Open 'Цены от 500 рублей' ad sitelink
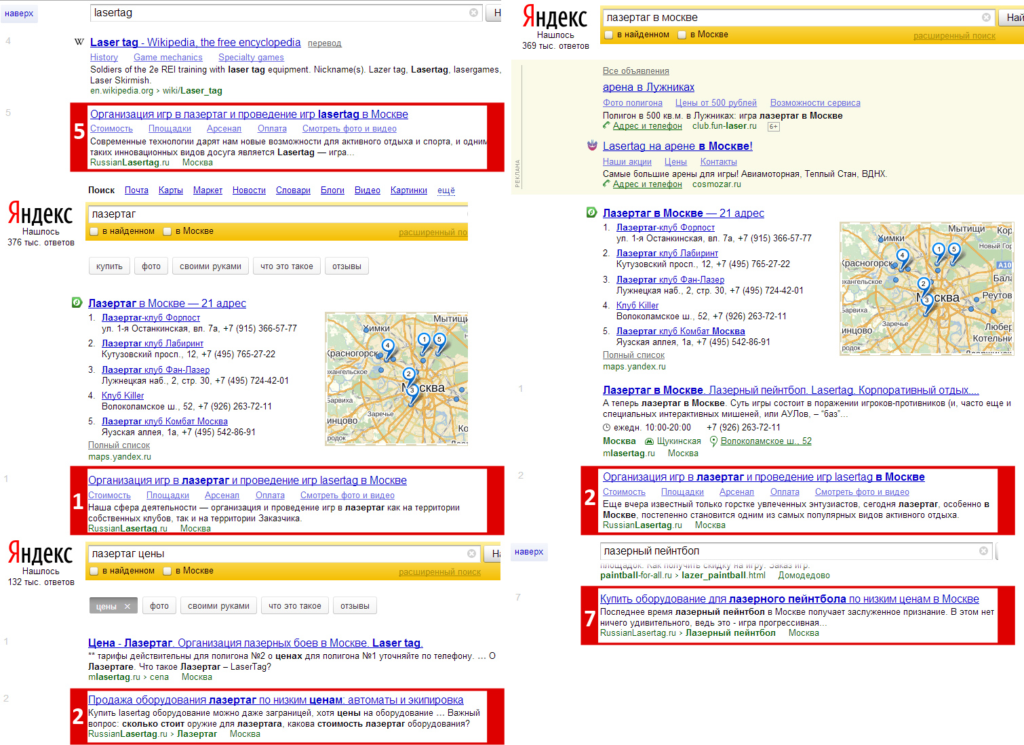Viewport: 1024px width, 745px height. point(716,103)
